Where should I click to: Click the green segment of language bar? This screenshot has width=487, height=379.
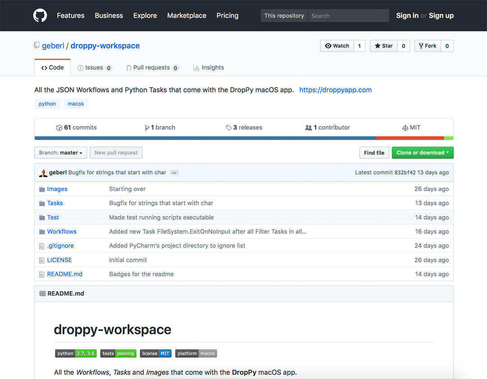449,138
